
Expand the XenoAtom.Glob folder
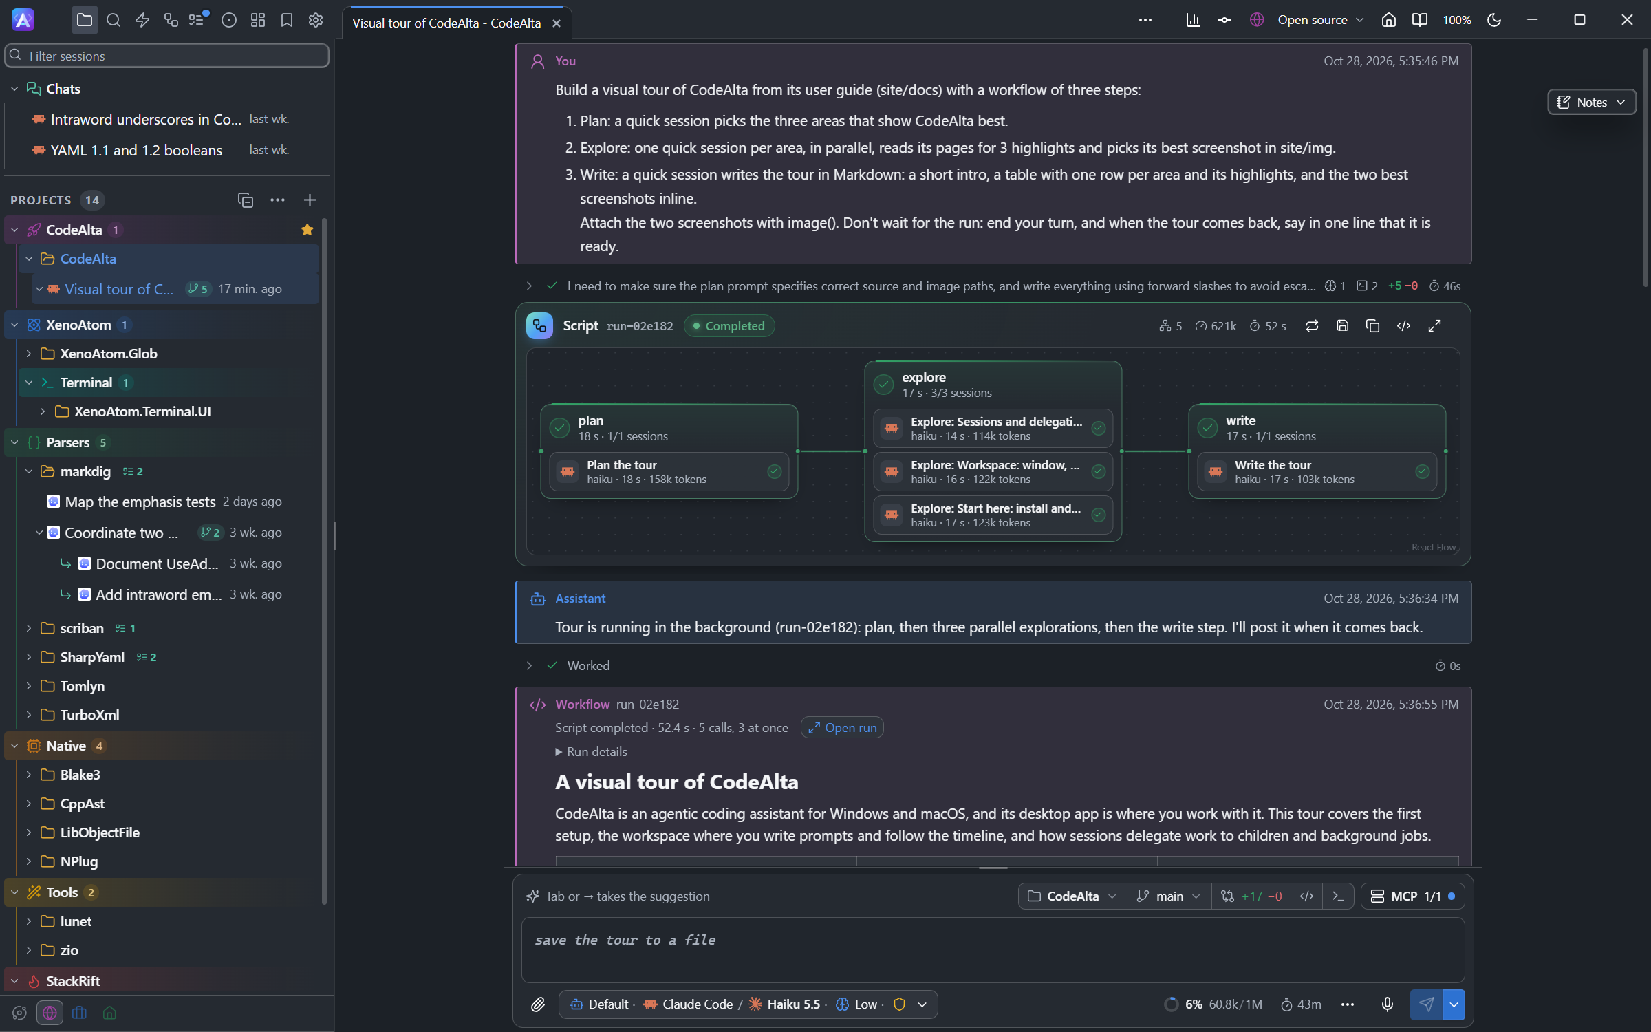click(x=28, y=354)
